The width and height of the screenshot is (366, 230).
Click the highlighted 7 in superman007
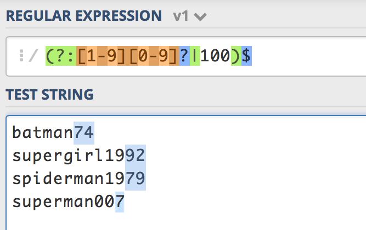(x=120, y=203)
